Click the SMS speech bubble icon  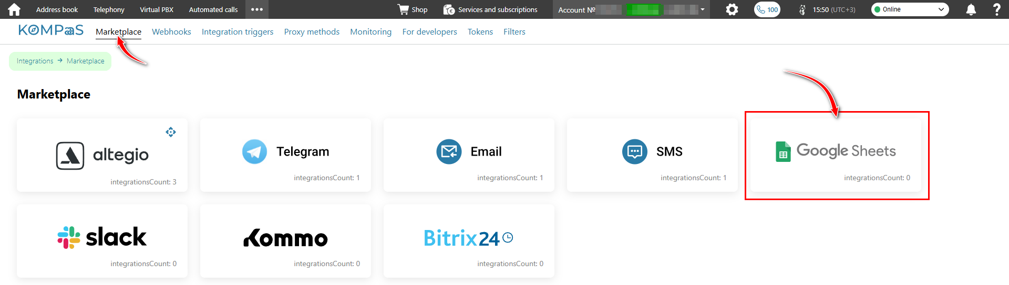click(x=635, y=151)
